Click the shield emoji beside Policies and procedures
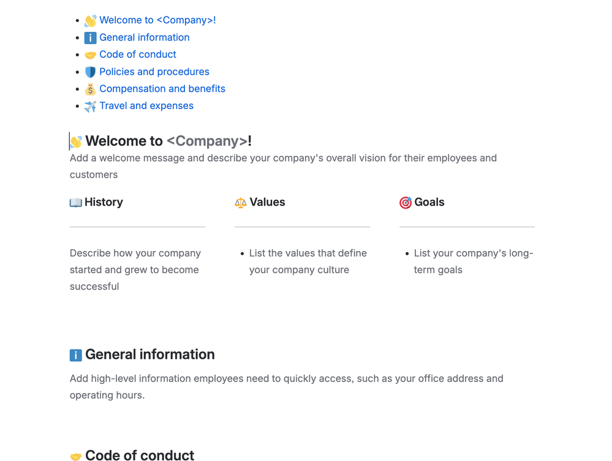Screen dimensions: 612x461 click(x=90, y=72)
